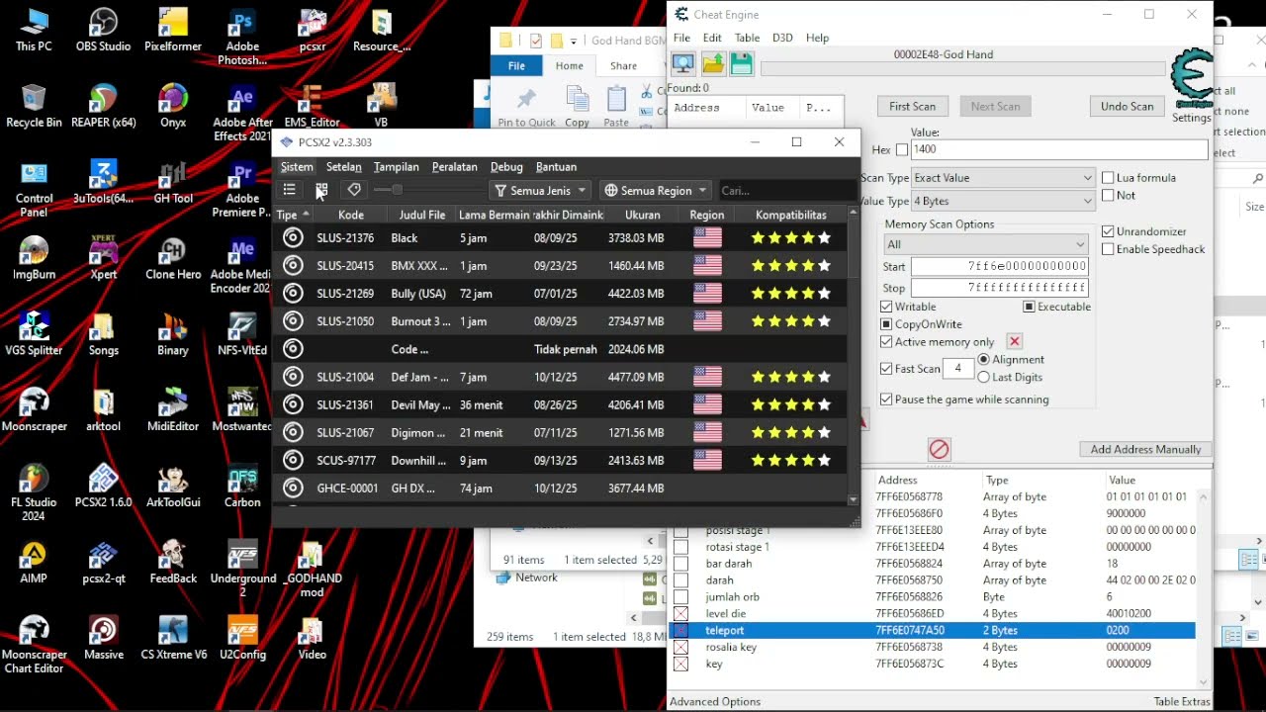This screenshot has height=712, width=1266.
Task: Open the Setelan menu in PCSX2
Action: (x=343, y=167)
